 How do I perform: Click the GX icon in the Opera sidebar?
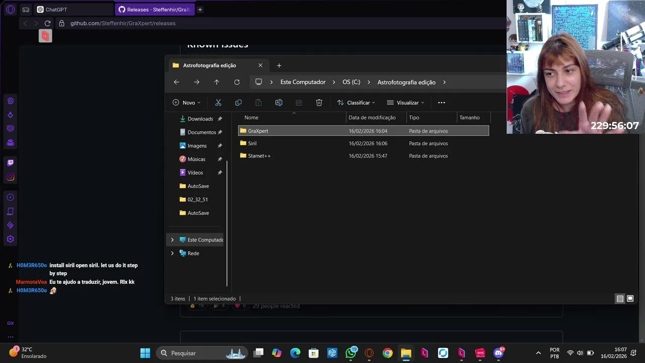coord(10,323)
